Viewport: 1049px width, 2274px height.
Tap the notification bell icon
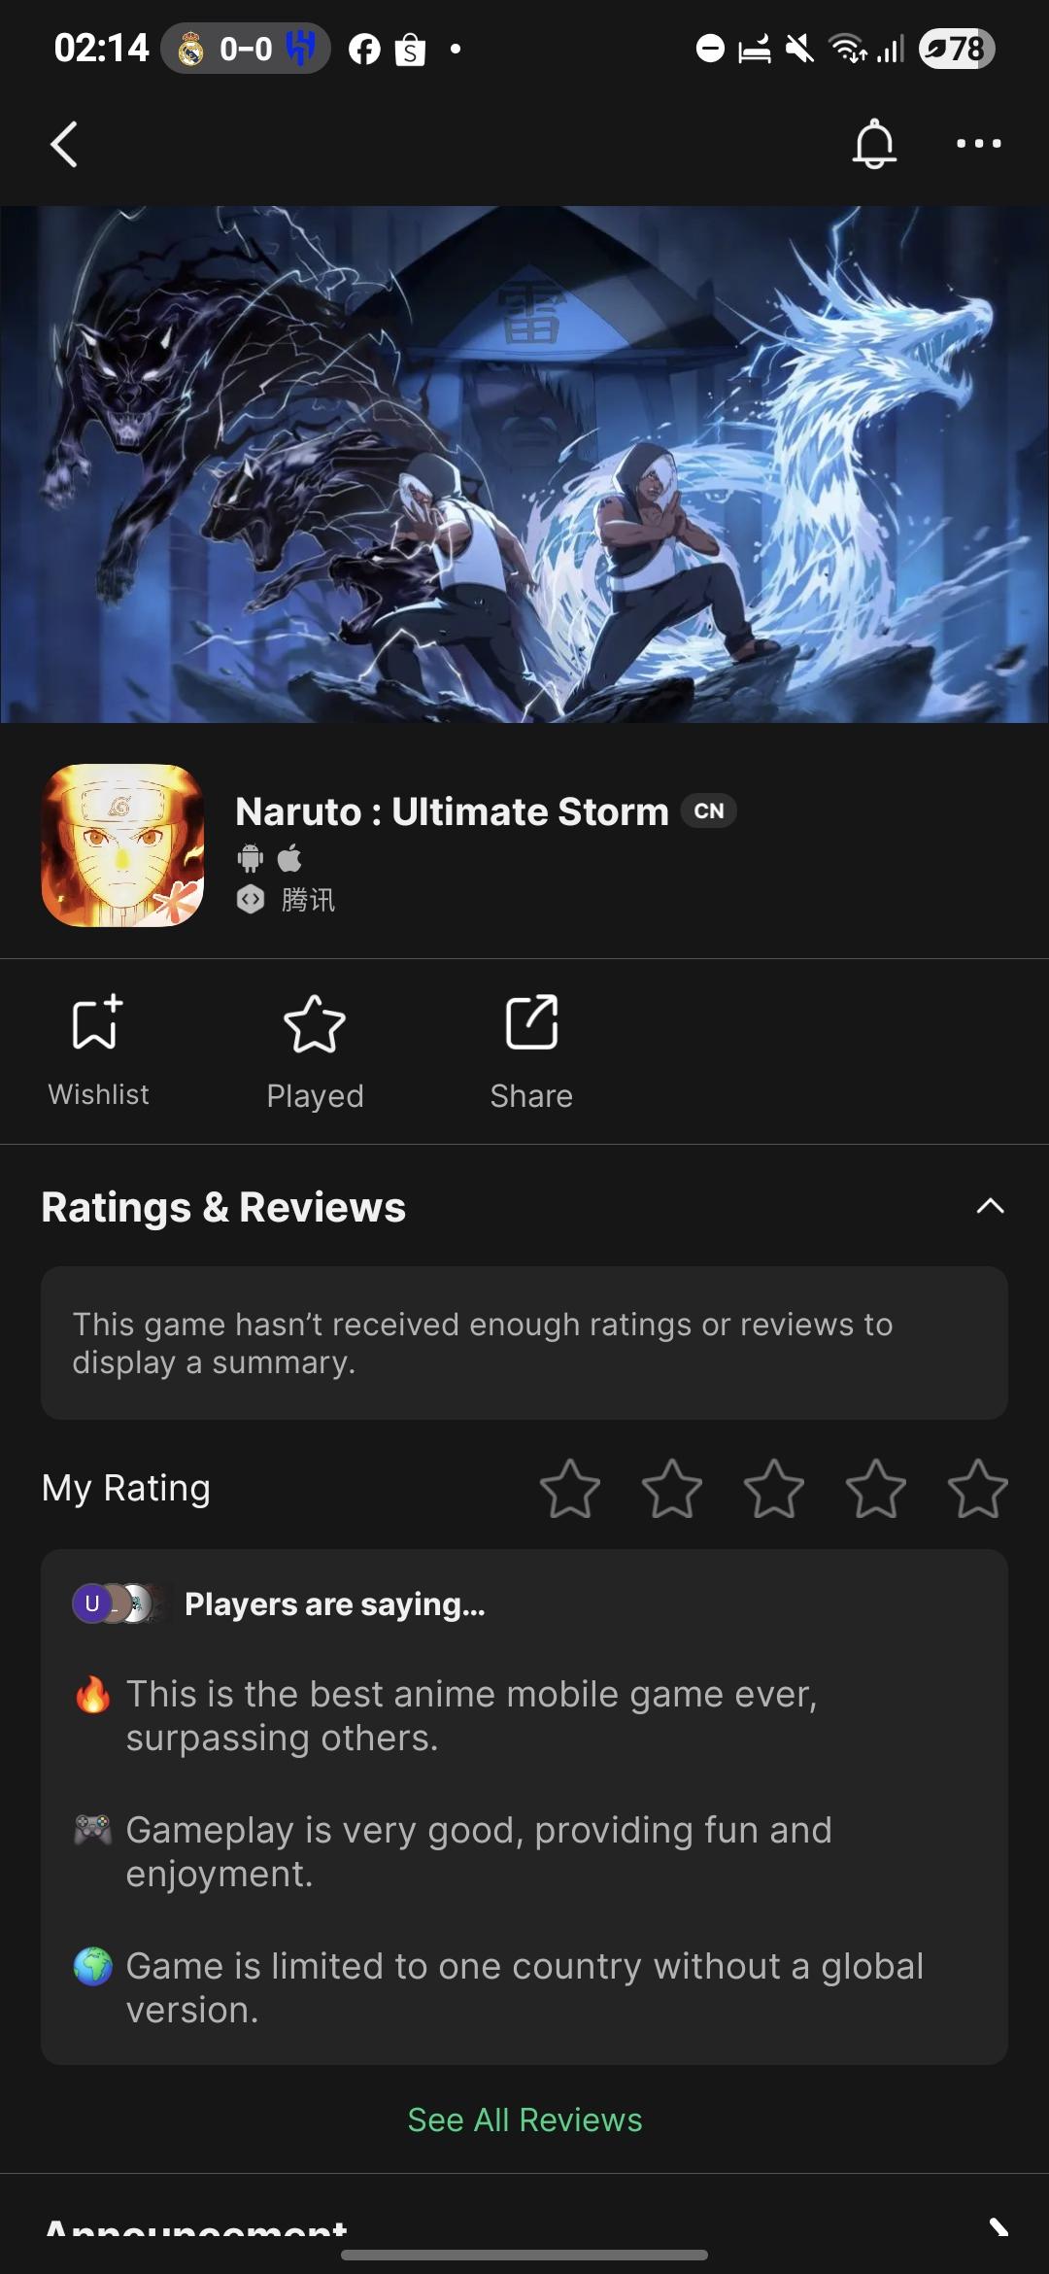point(874,144)
